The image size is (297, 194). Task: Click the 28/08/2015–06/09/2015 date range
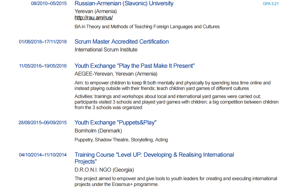tap(43, 123)
